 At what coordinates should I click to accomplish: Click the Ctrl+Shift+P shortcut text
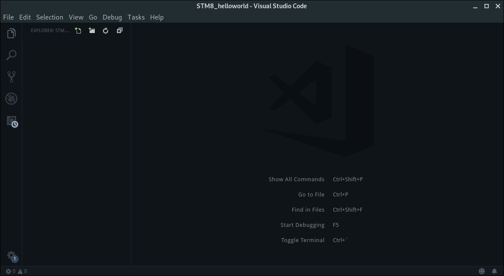point(348,179)
